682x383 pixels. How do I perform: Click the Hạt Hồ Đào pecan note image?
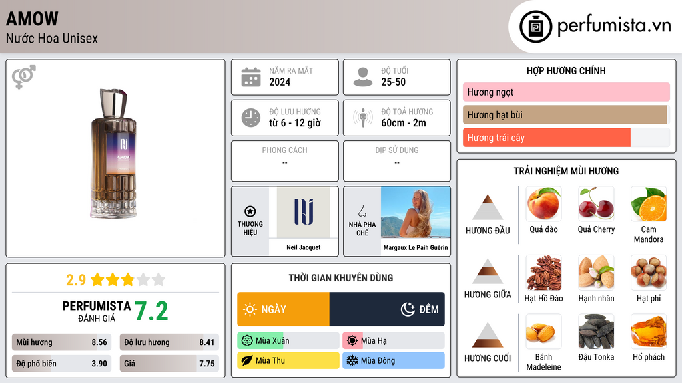(x=543, y=272)
